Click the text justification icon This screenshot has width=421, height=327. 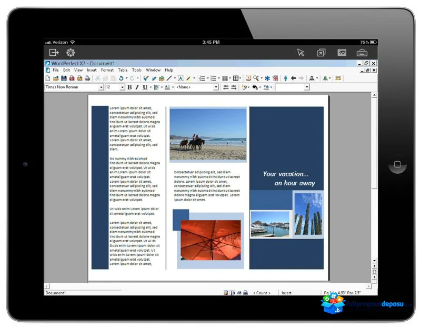pos(156,87)
